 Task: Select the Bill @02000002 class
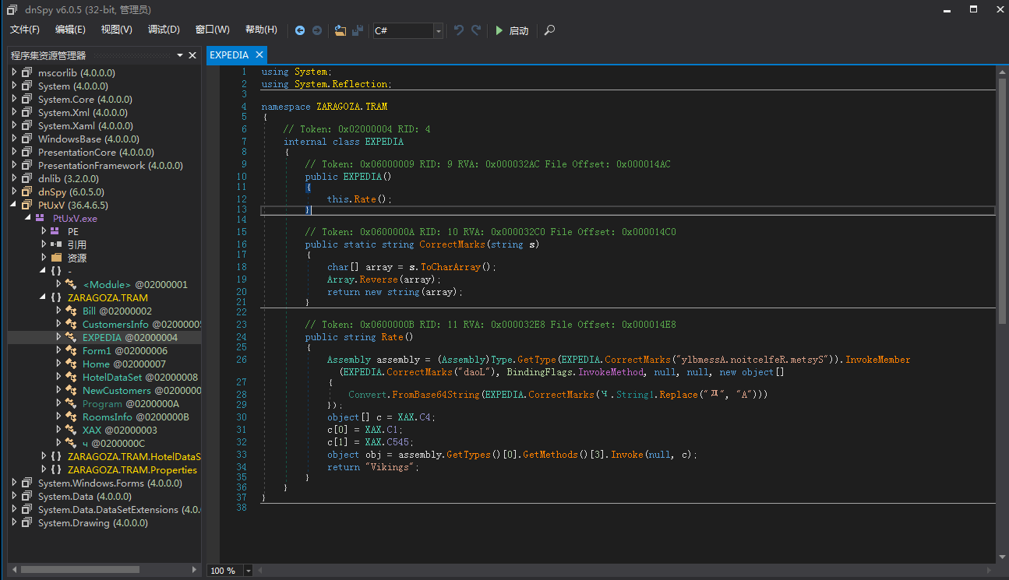coord(117,311)
